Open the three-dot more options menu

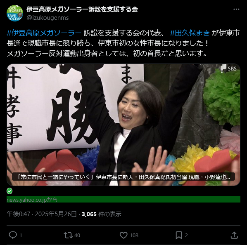[236, 9]
